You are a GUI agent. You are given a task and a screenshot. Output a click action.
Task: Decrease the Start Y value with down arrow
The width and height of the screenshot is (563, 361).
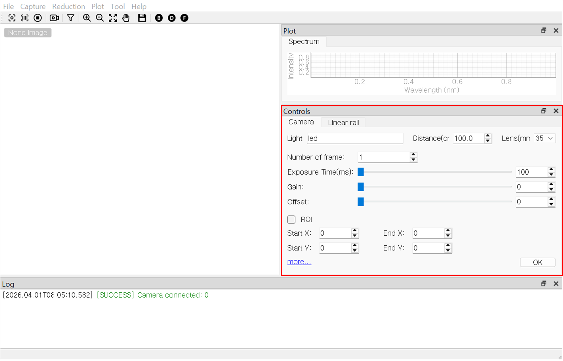(354, 251)
